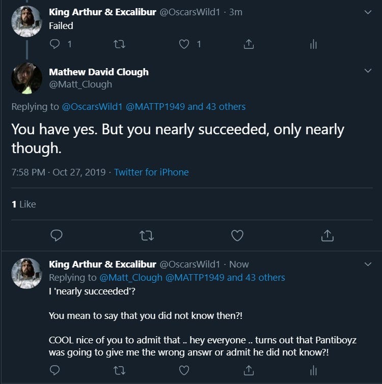
Task: Like the 'Failed' tweet
Action: [x=184, y=45]
